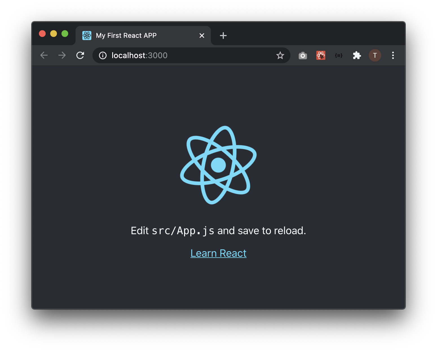Follow the Learn React link

click(x=218, y=253)
